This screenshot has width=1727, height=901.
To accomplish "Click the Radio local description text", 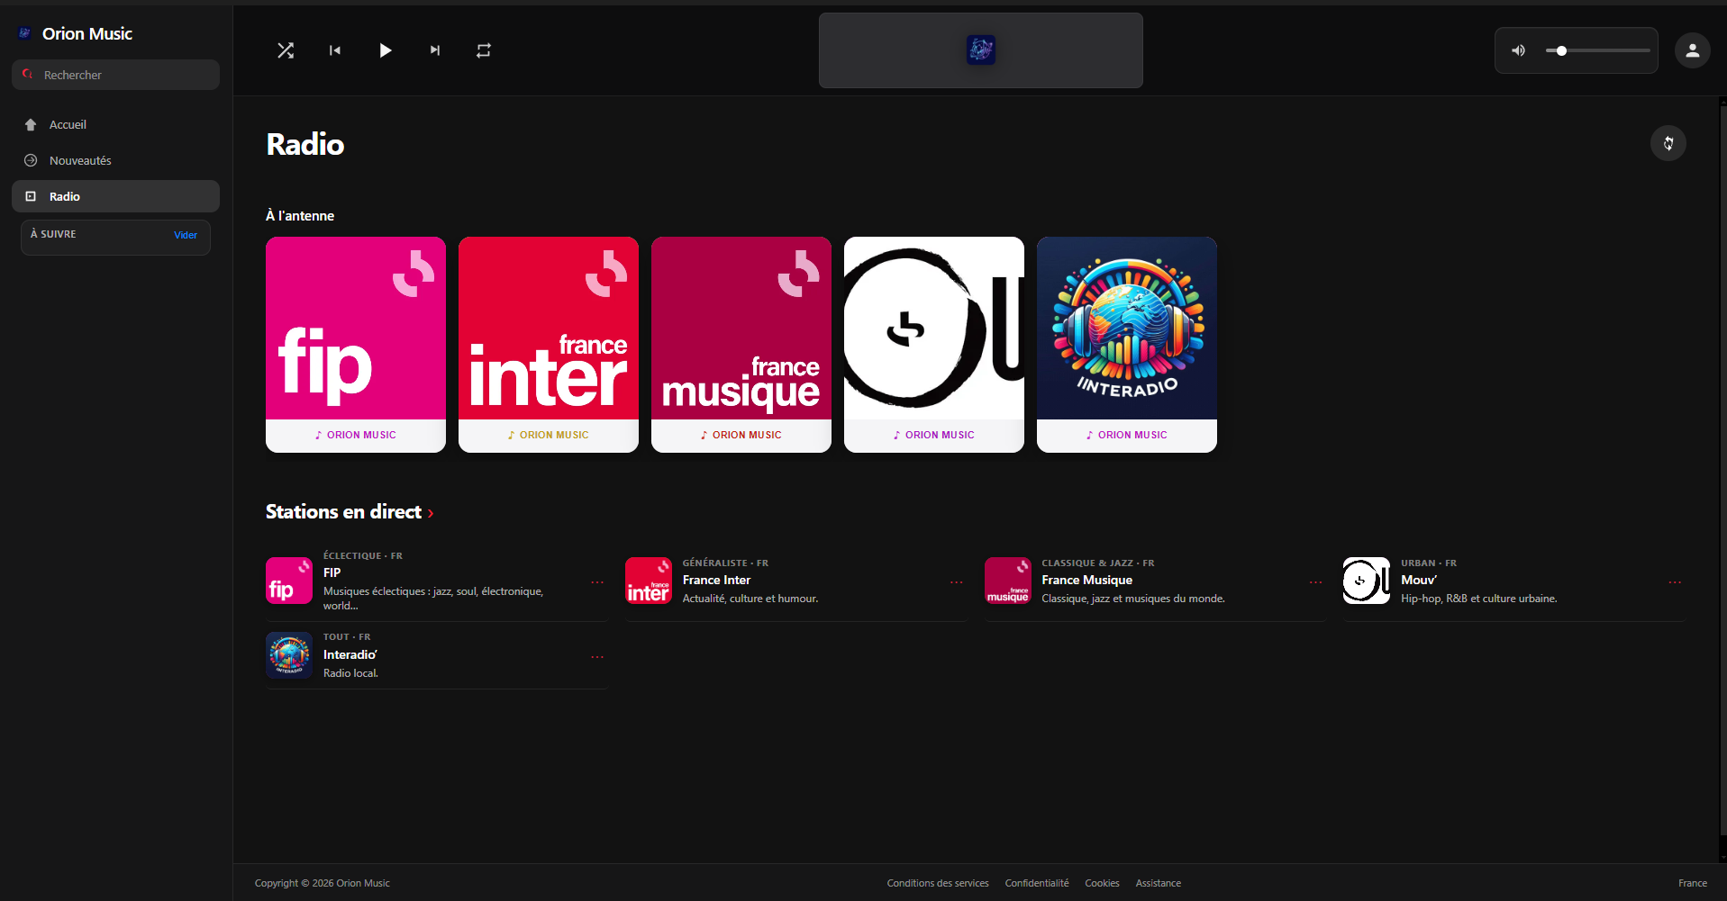I will (x=350, y=673).
